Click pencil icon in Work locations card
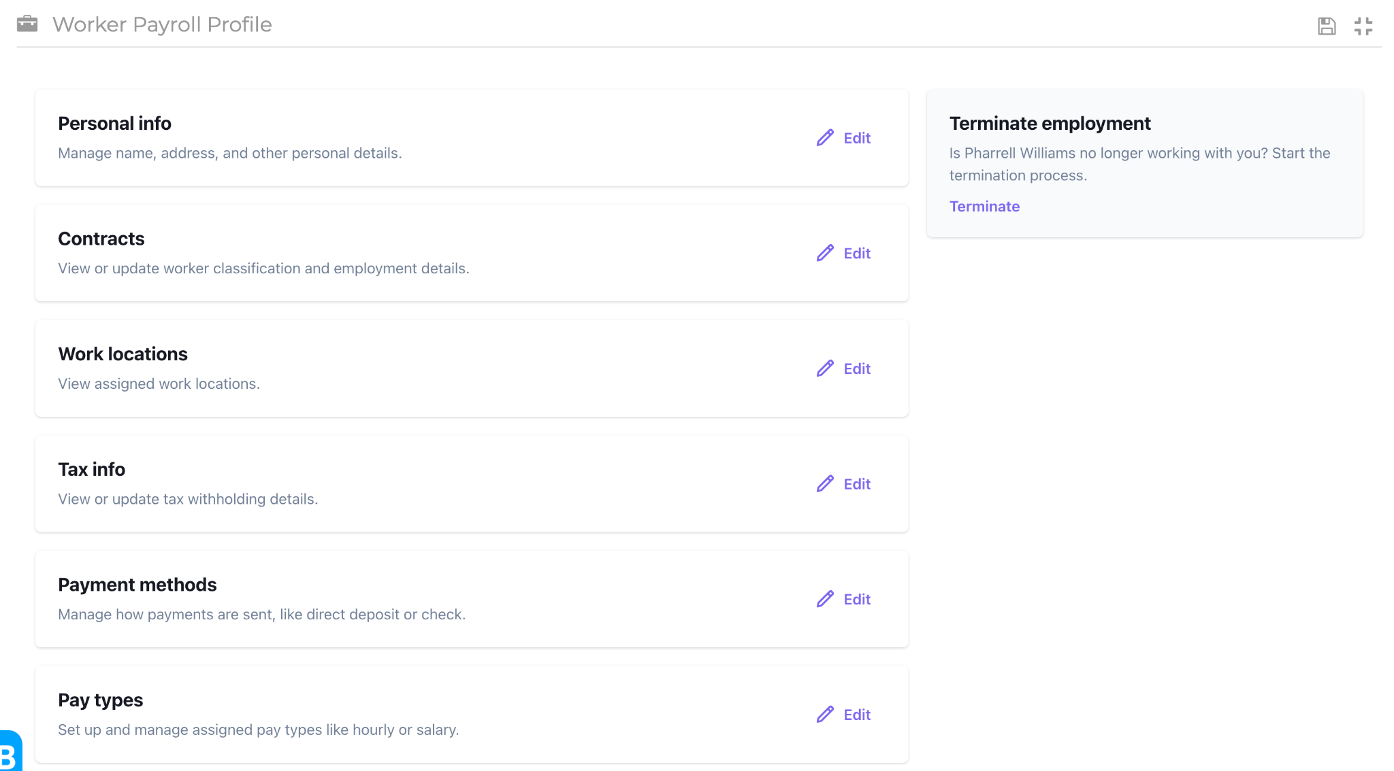The height and width of the screenshot is (771, 1394). click(x=825, y=369)
